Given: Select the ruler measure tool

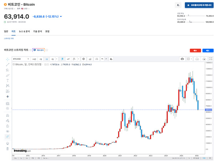Looking at the screenshot, I should tap(7, 103).
